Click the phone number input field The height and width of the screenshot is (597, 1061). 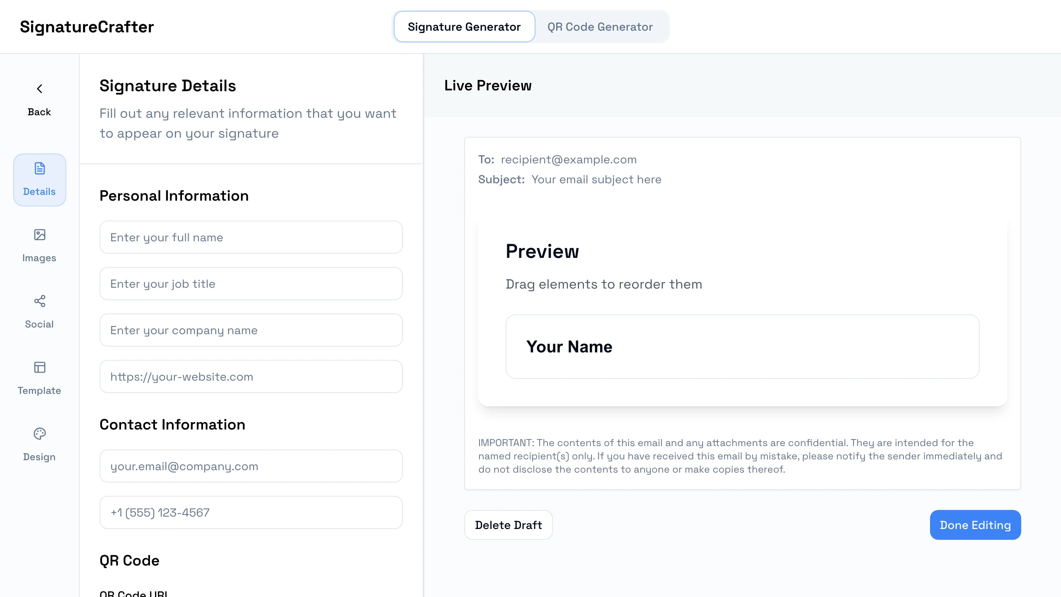(251, 512)
